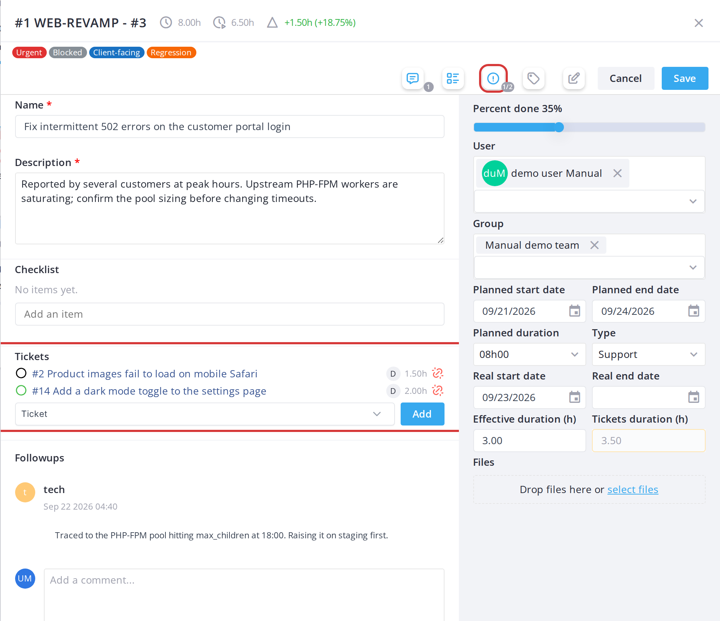720x621 pixels.
Task: Click Real start date 09/23/2026 field
Action: pyautogui.click(x=529, y=397)
